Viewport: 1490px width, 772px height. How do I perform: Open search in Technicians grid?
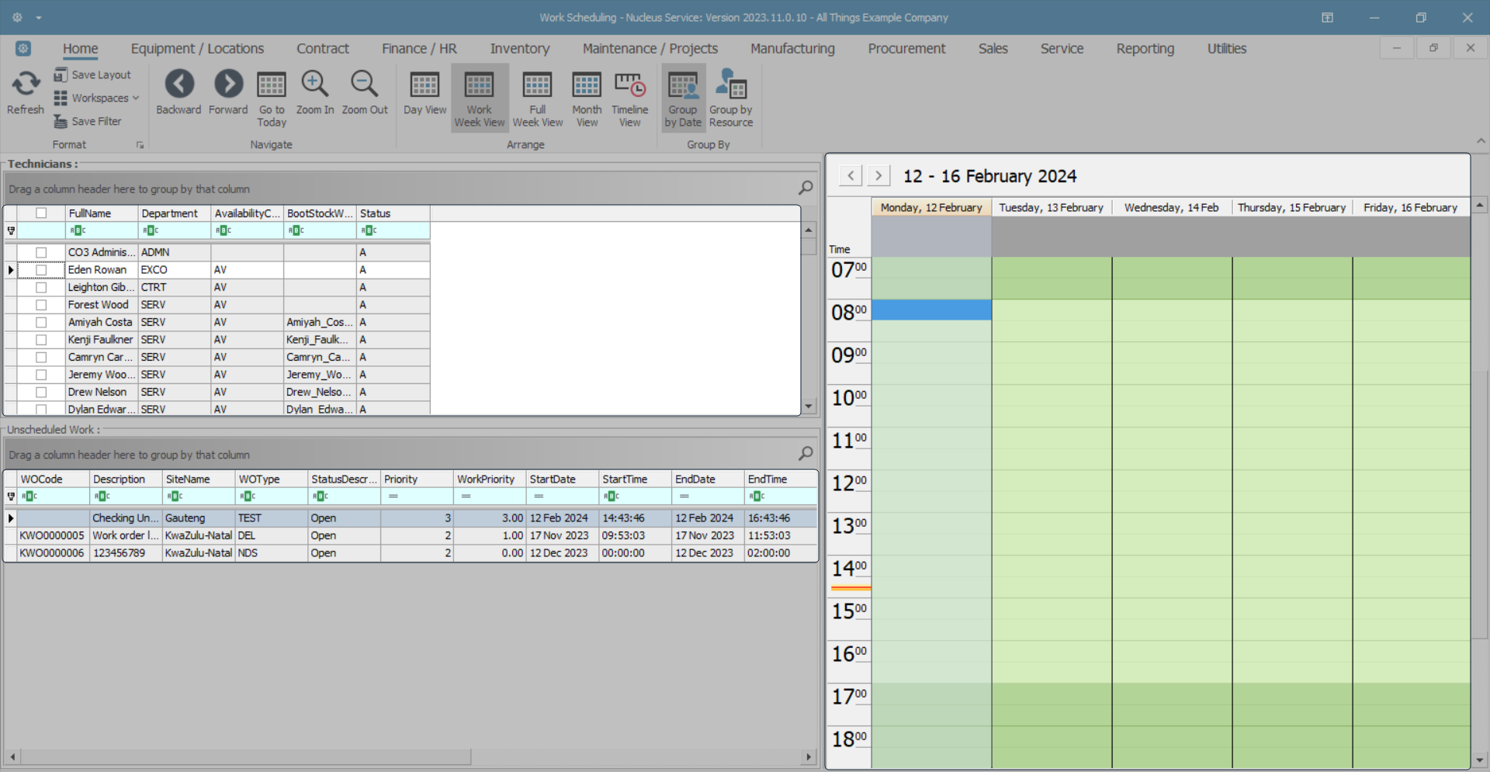pyautogui.click(x=806, y=188)
